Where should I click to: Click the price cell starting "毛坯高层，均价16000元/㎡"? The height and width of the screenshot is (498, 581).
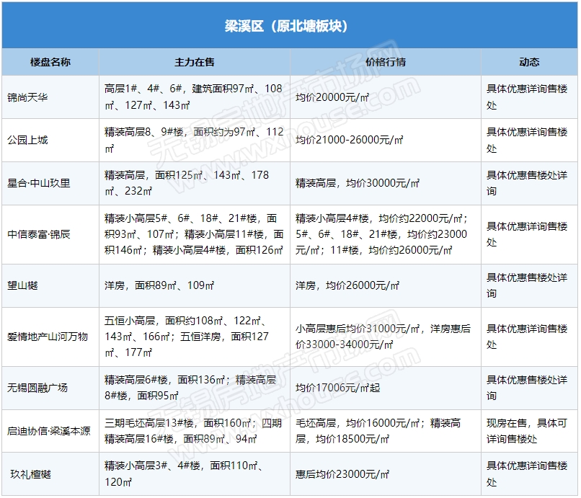pyautogui.click(x=386, y=431)
